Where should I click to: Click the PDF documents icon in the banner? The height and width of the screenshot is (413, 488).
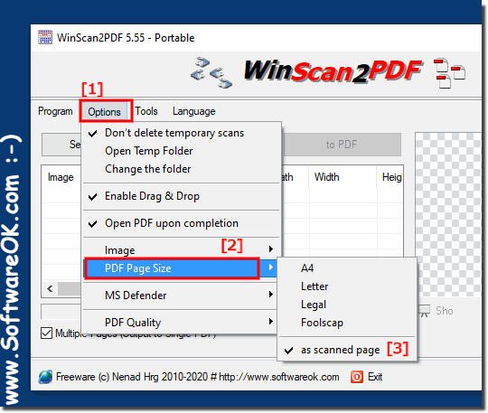tap(449, 73)
